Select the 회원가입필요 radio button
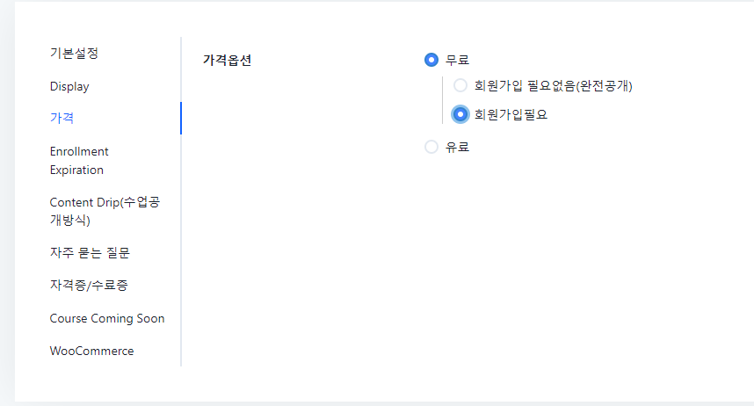754x406 pixels. click(x=460, y=114)
